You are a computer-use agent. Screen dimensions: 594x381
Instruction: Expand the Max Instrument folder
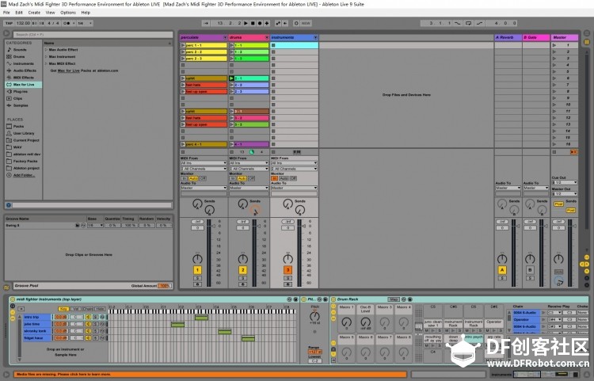point(46,56)
